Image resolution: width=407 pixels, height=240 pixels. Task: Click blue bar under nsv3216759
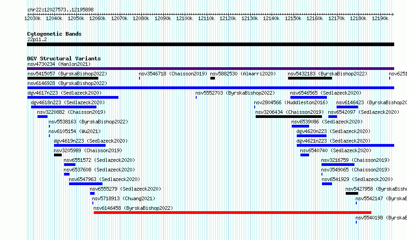point(337,165)
